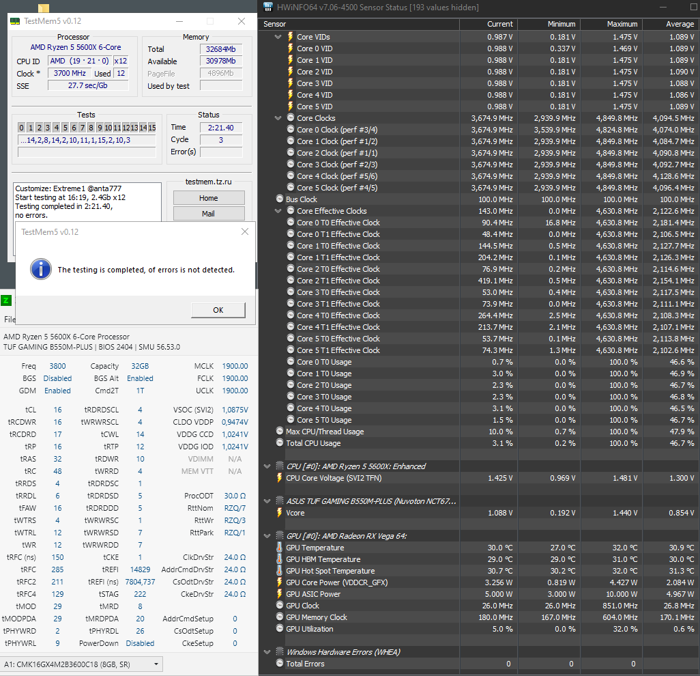Click the Current column header
Screen dimensions: 700x676
tap(488, 24)
